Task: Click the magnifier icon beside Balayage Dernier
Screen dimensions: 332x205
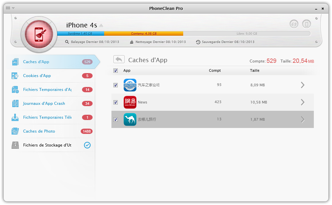Action: point(67,42)
